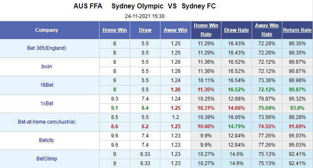Viewport: 313px width, 168px height.
Task: Select Bet-at-home opening home win 8.5
Action: point(115,117)
